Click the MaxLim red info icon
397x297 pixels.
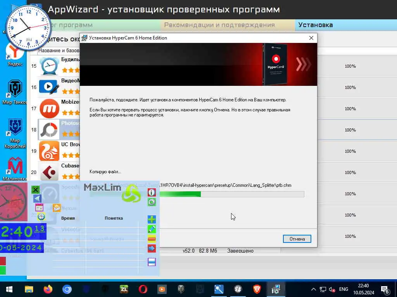152,193
